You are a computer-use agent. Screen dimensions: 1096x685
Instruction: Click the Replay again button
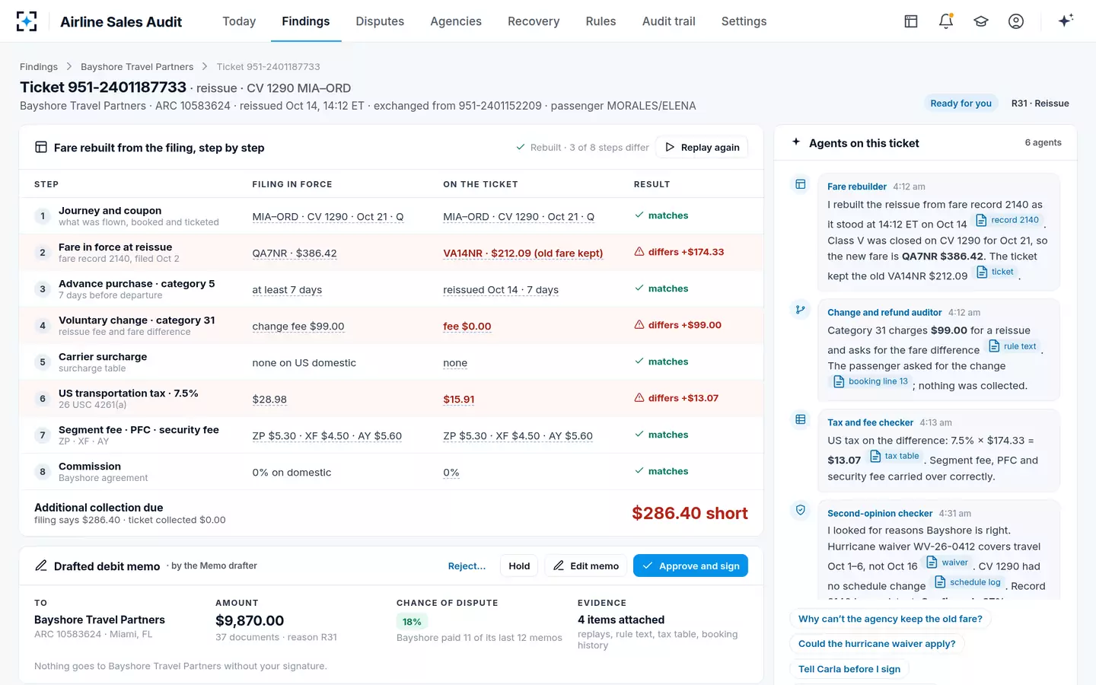click(702, 148)
